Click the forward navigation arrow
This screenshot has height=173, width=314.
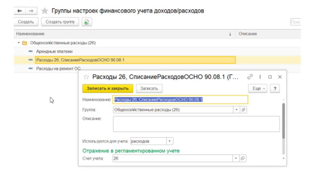tap(31, 11)
